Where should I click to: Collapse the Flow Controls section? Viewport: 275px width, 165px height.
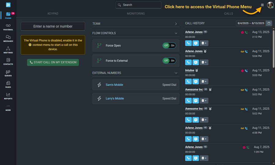click(176, 33)
